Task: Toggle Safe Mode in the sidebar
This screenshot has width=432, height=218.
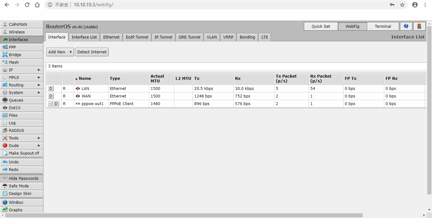Action: click(x=22, y=186)
